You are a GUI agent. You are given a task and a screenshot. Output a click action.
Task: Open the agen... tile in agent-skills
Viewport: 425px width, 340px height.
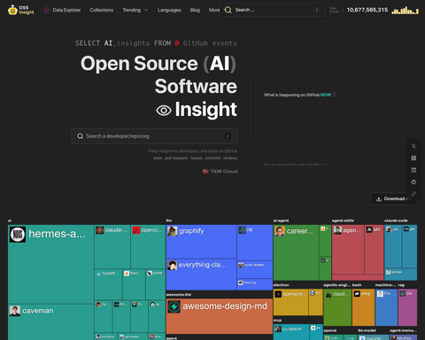(348, 250)
